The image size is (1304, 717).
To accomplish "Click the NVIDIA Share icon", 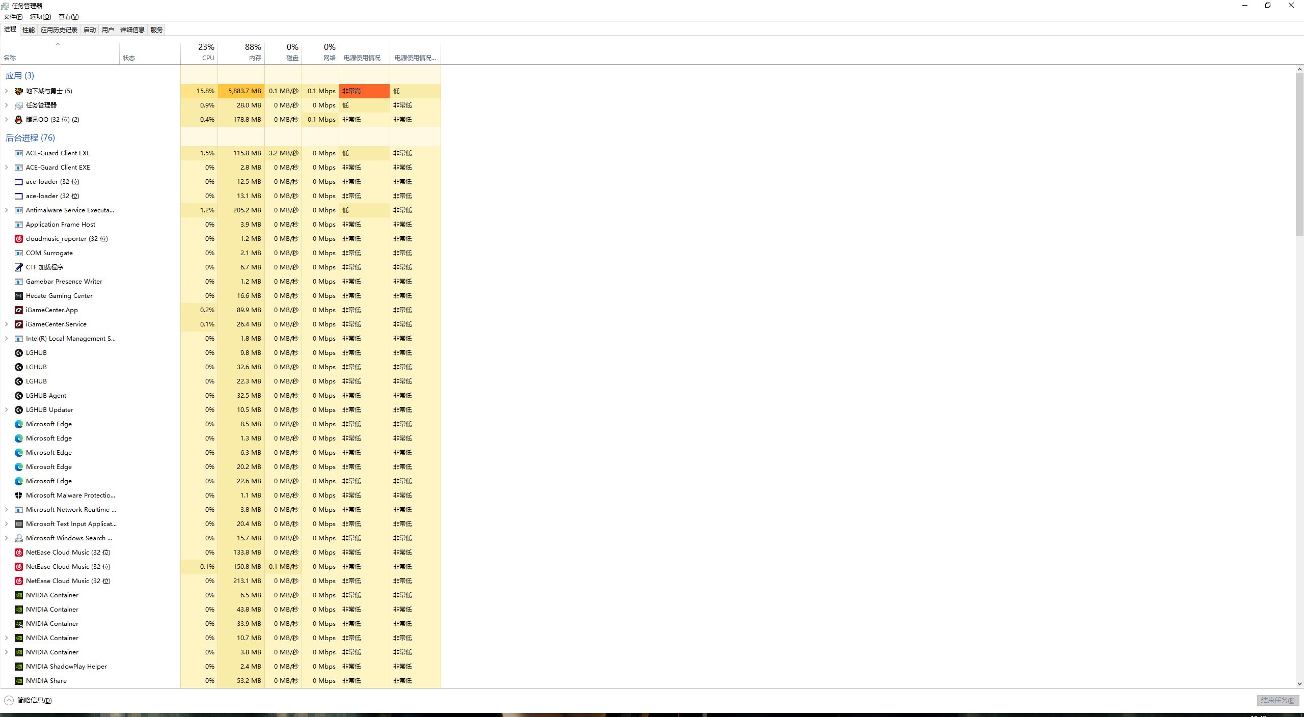I will 19,681.
